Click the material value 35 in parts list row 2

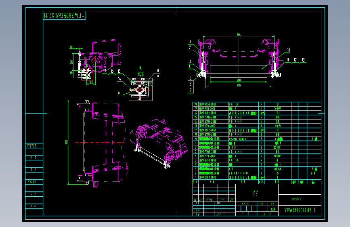(x=277, y=173)
